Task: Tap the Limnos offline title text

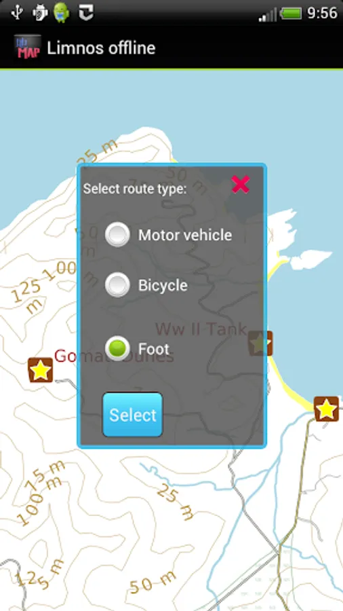Action: pyautogui.click(x=101, y=48)
